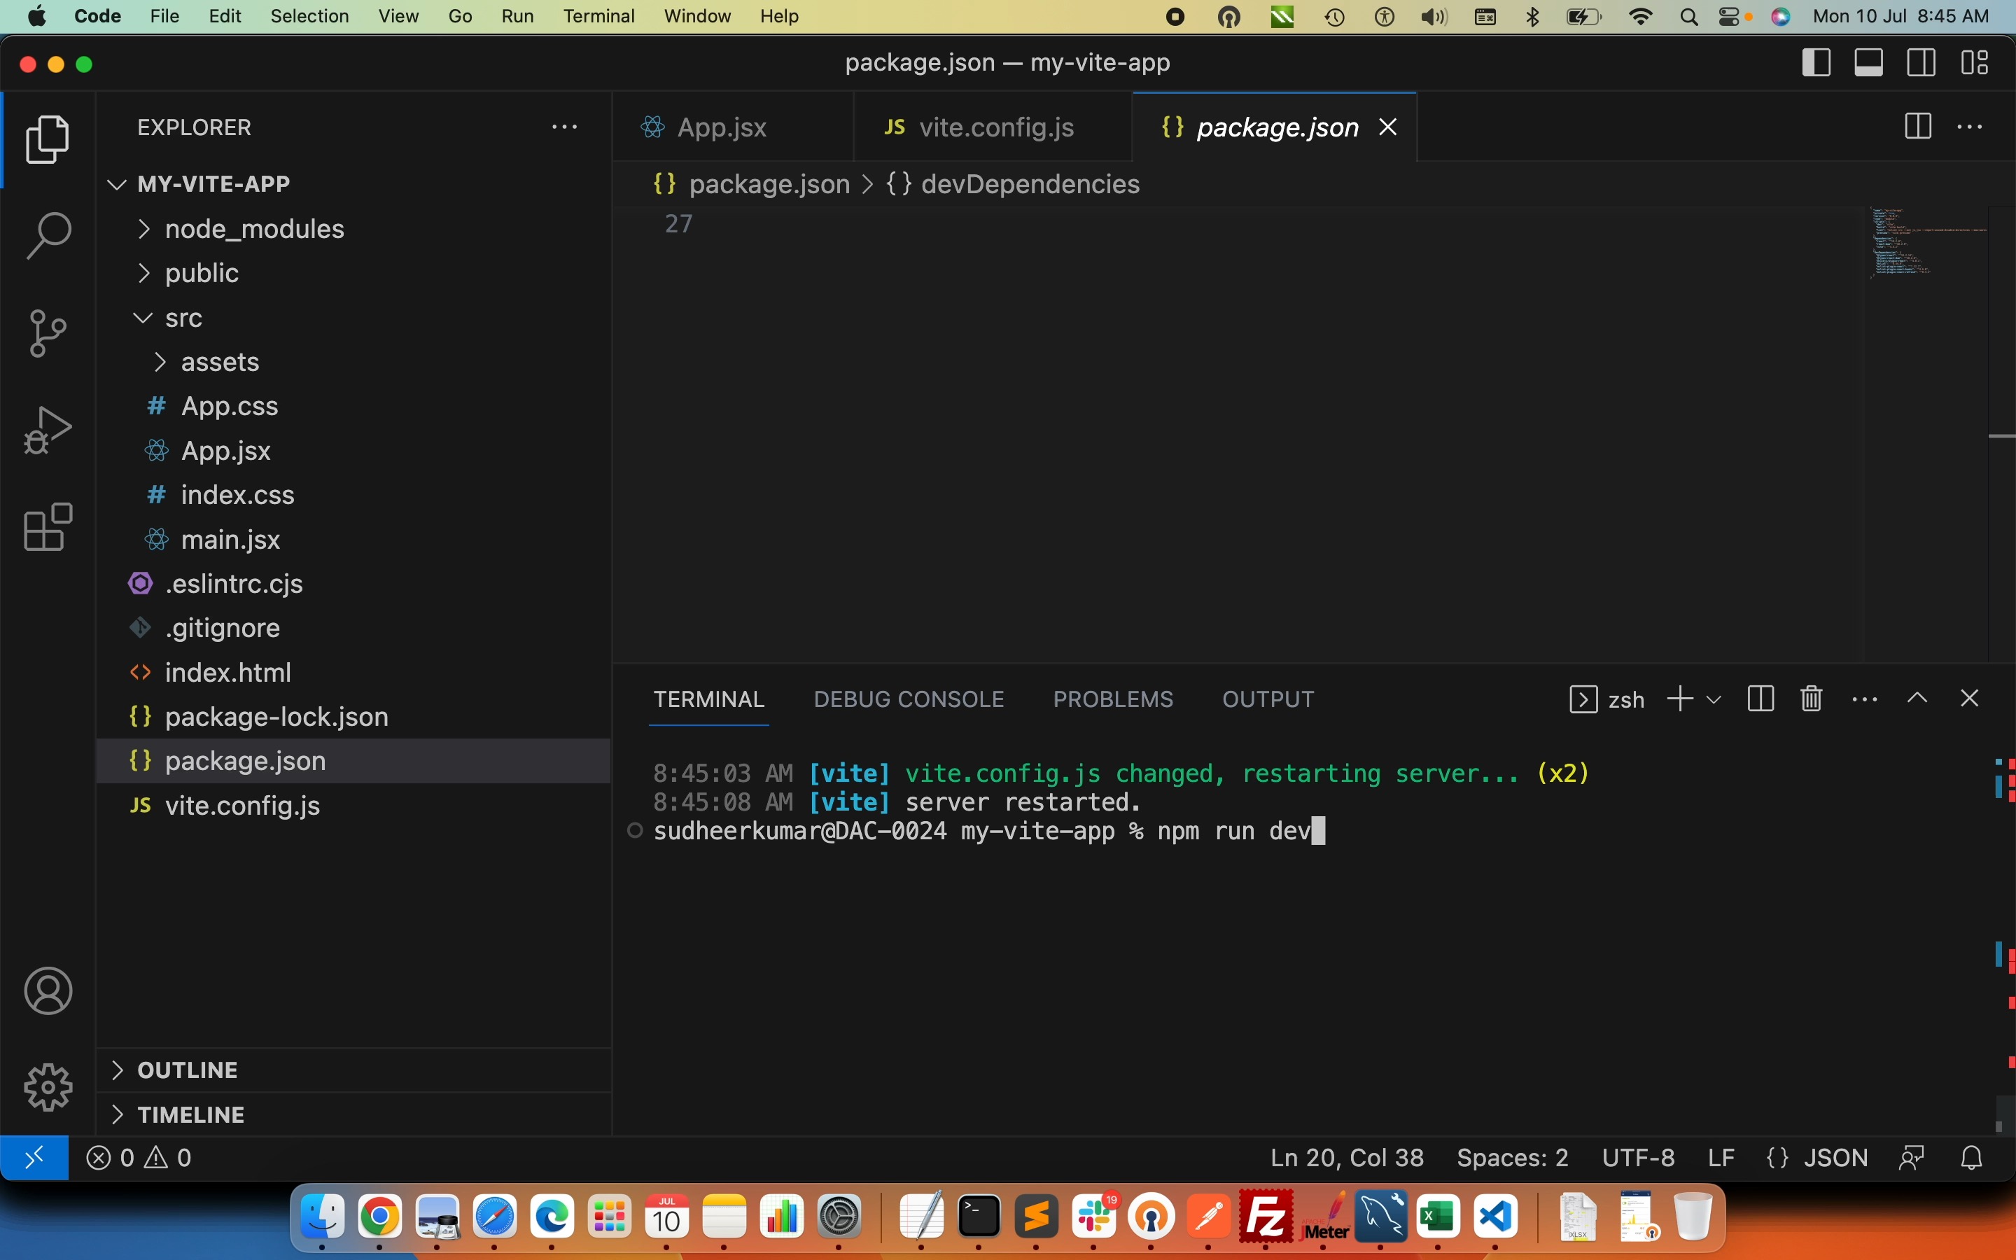Click Spaces: 2 indentation setting

[1512, 1158]
